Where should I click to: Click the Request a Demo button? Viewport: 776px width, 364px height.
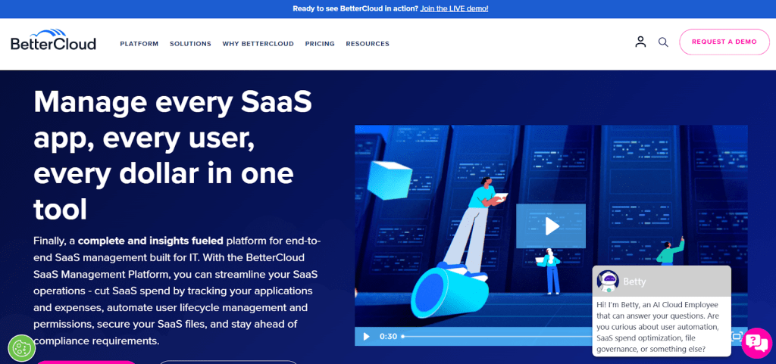[x=724, y=42]
